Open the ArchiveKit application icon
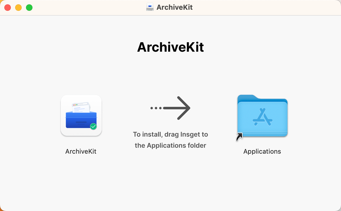The width and height of the screenshot is (341, 211). coord(81,115)
